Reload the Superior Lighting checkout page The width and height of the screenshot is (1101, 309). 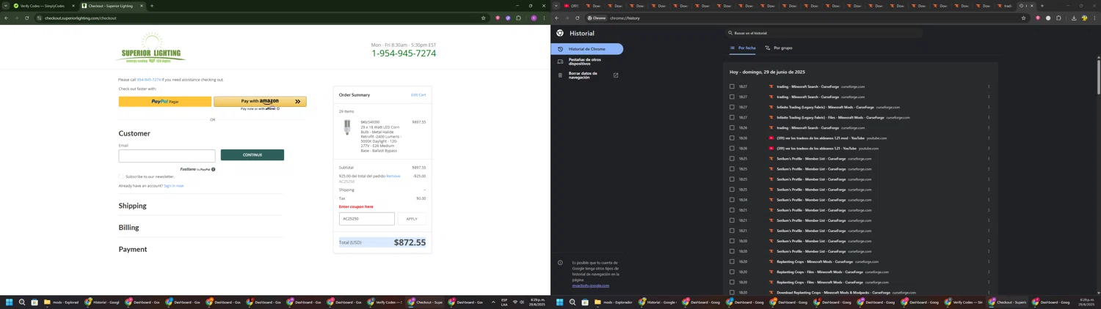[27, 18]
